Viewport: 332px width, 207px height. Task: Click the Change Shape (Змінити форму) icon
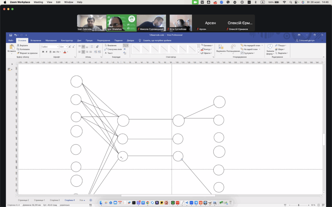click(x=270, y=49)
